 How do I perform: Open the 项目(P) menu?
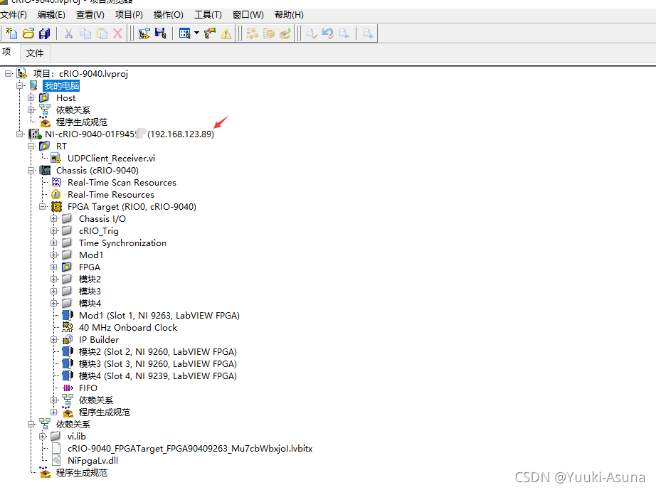point(129,15)
